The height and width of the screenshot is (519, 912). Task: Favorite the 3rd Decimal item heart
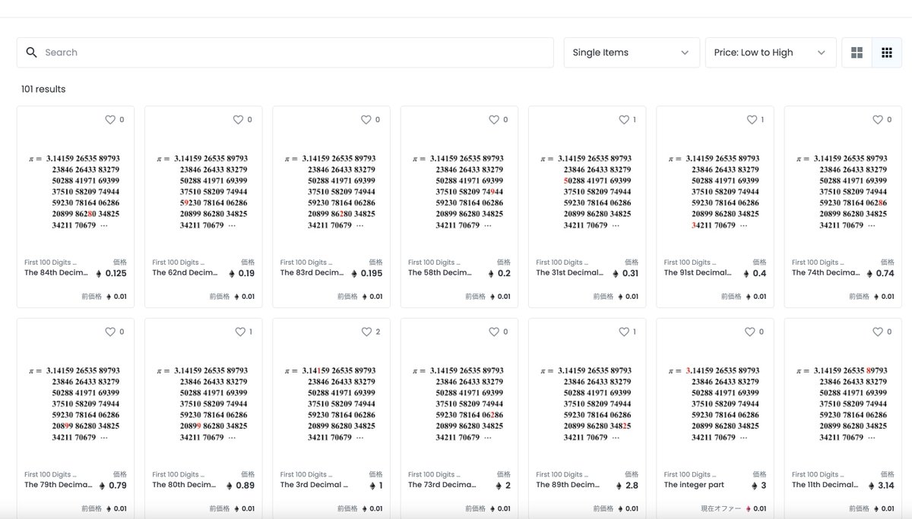366,332
